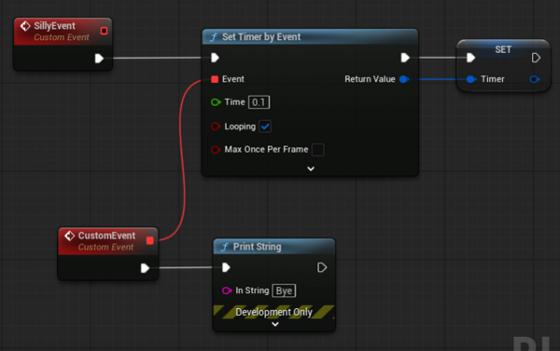Select Set Timer by Event node header

click(310, 37)
